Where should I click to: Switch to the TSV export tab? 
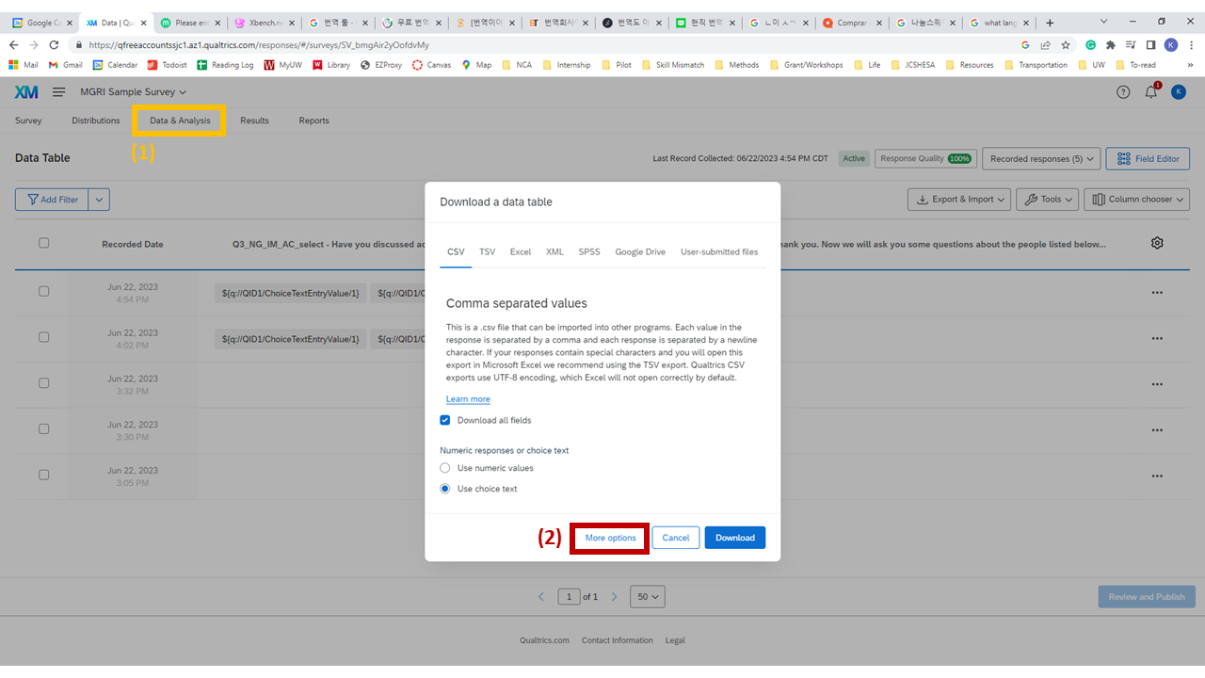[x=487, y=251]
